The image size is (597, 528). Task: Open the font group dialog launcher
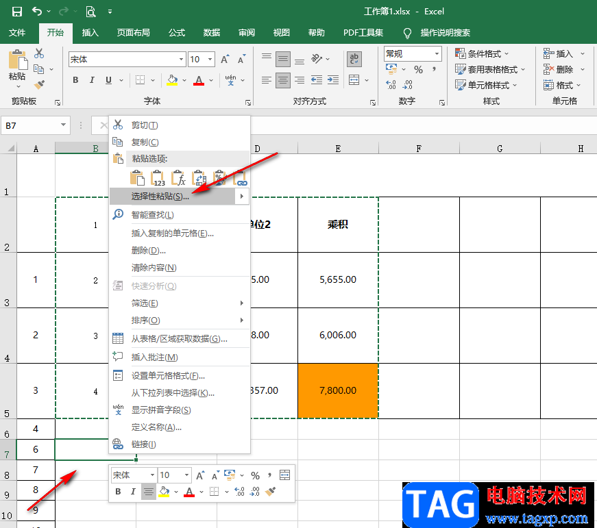click(x=248, y=102)
